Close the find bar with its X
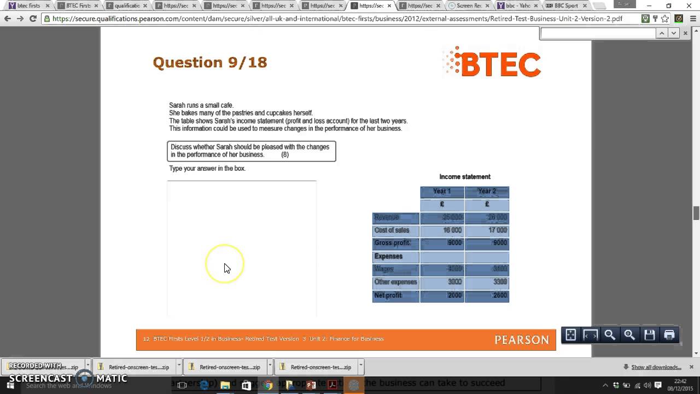Image resolution: width=700 pixels, height=394 pixels. coord(686,33)
